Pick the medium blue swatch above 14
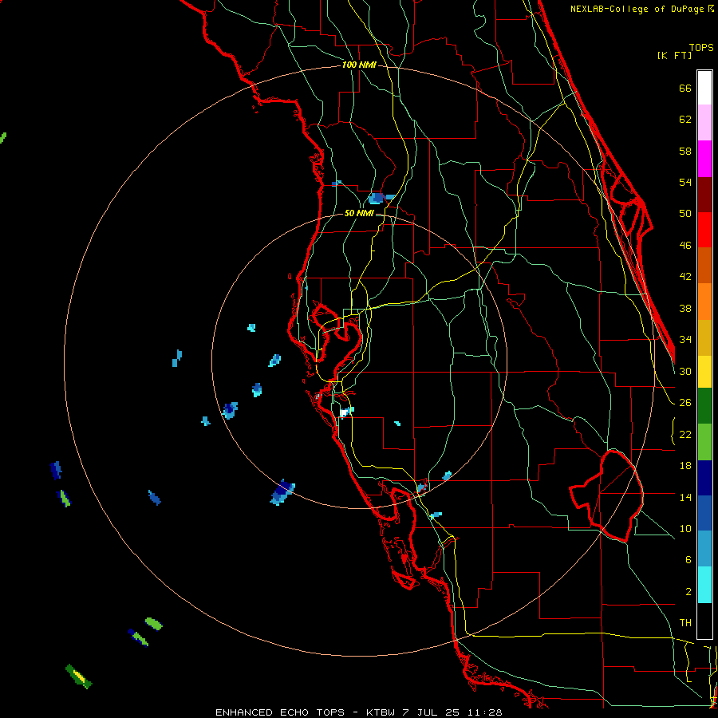This screenshot has width=718, height=718. tap(704, 513)
